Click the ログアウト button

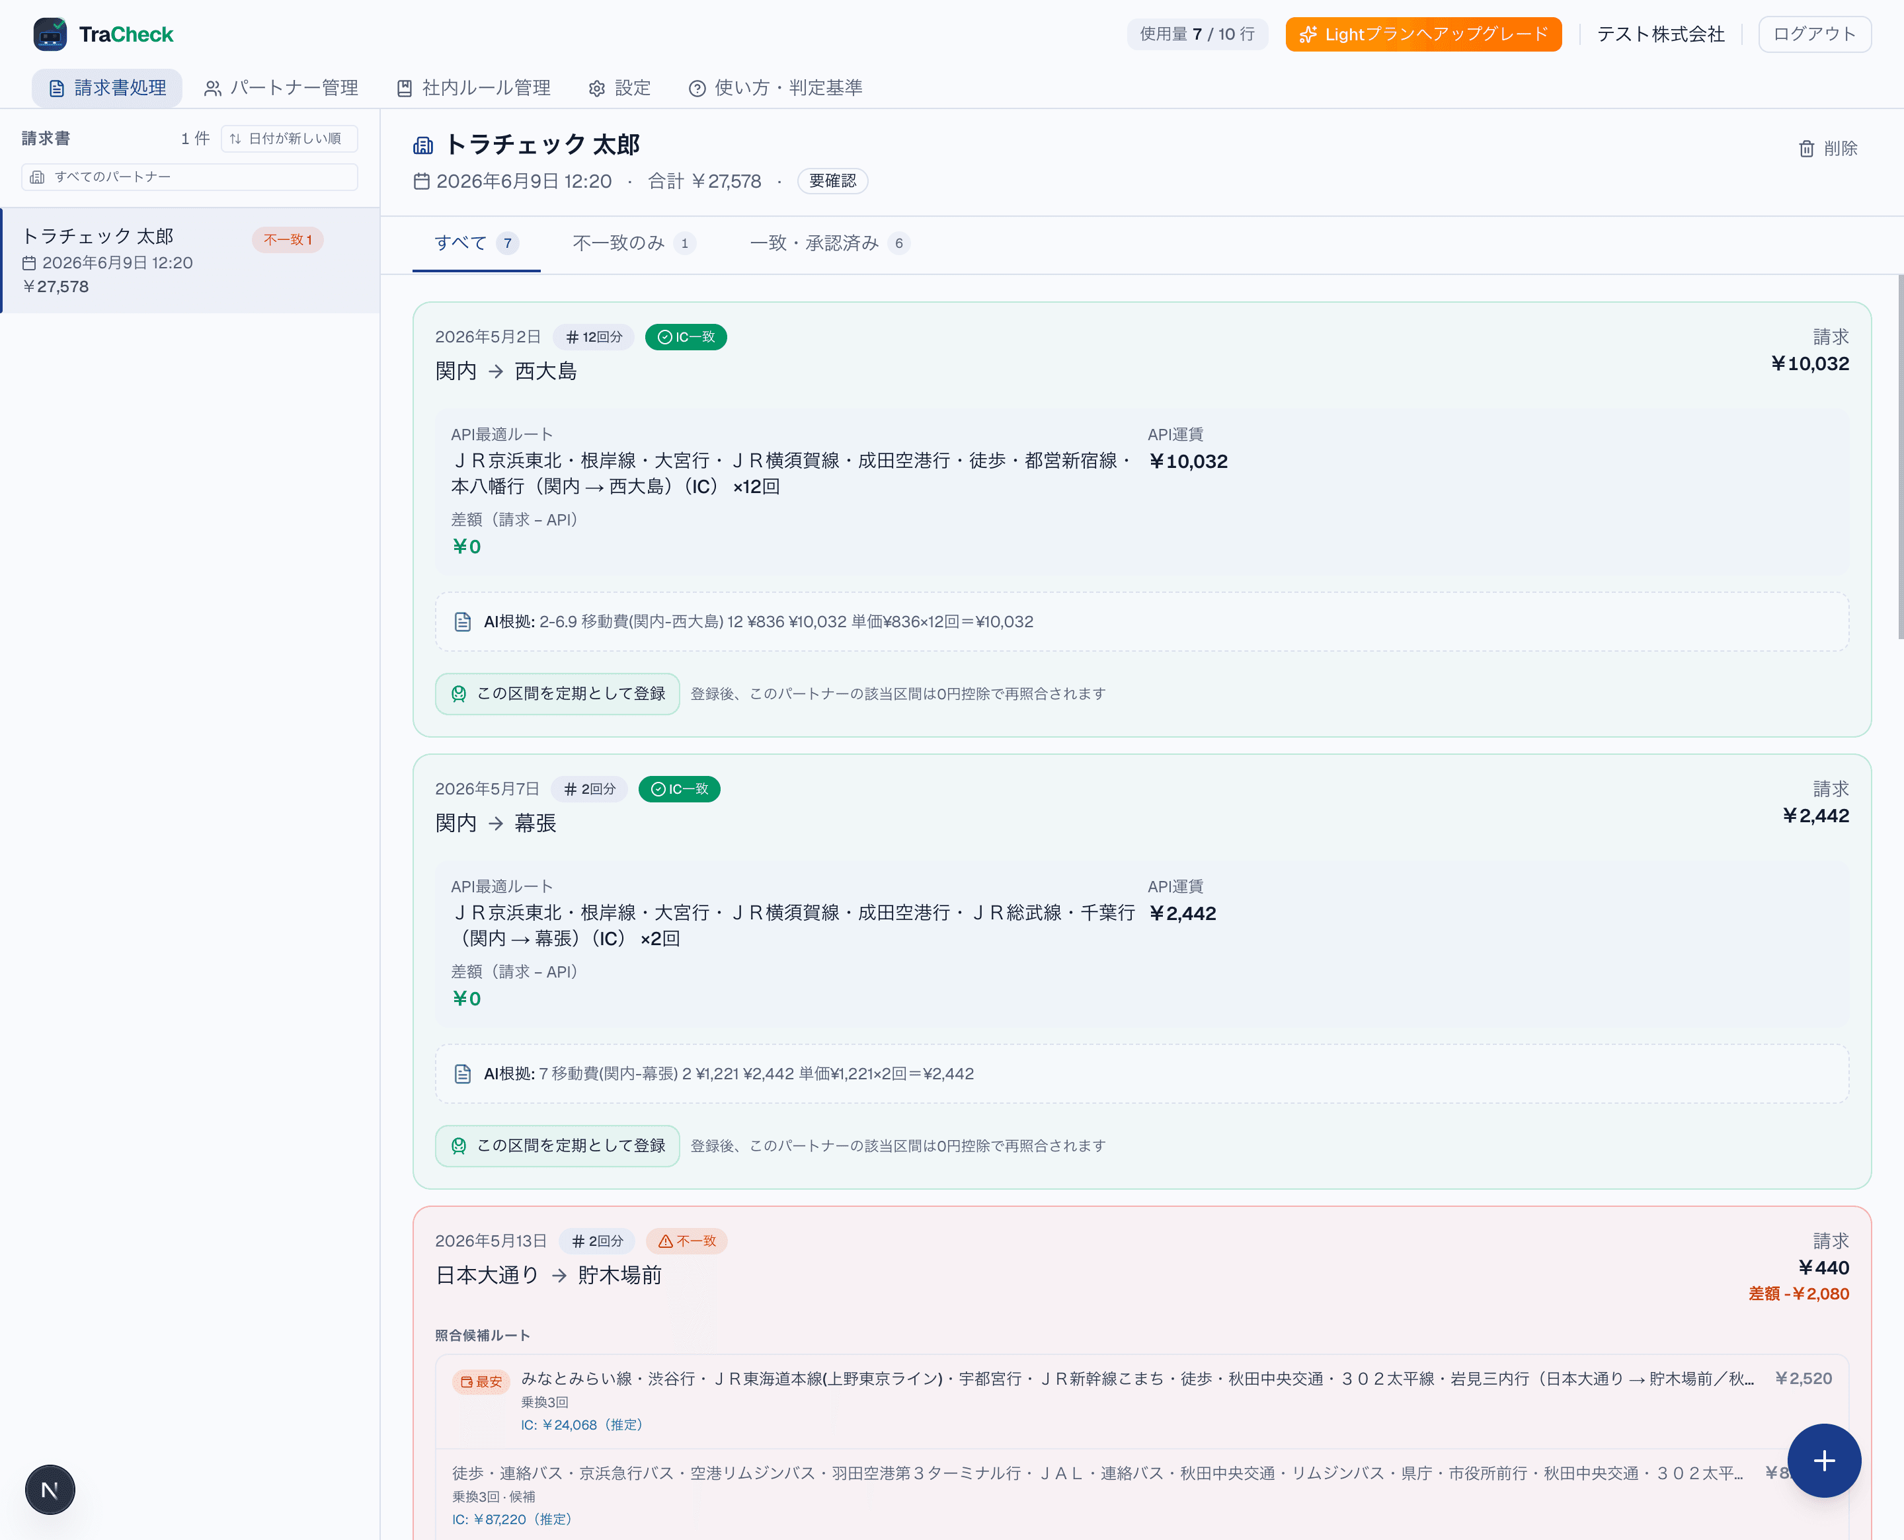click(x=1814, y=34)
